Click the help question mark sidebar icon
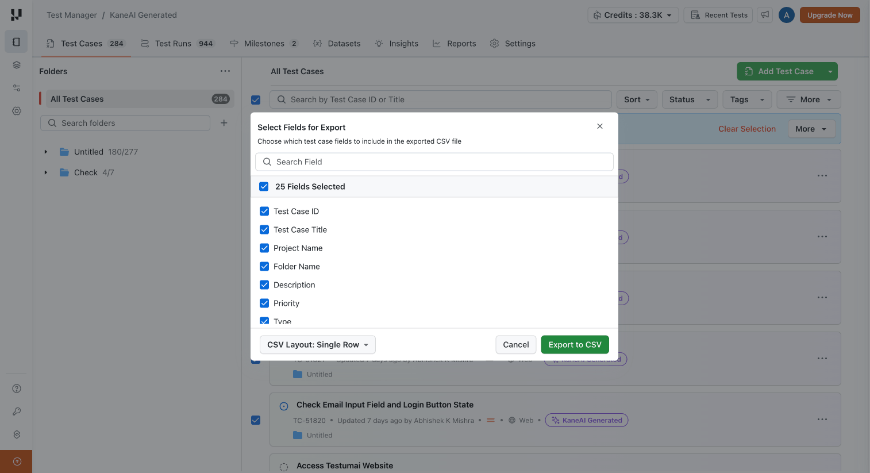Screen dimensions: 870x473 pos(17,389)
